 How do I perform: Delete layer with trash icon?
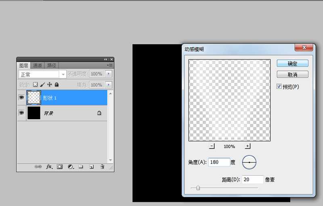[102, 166]
